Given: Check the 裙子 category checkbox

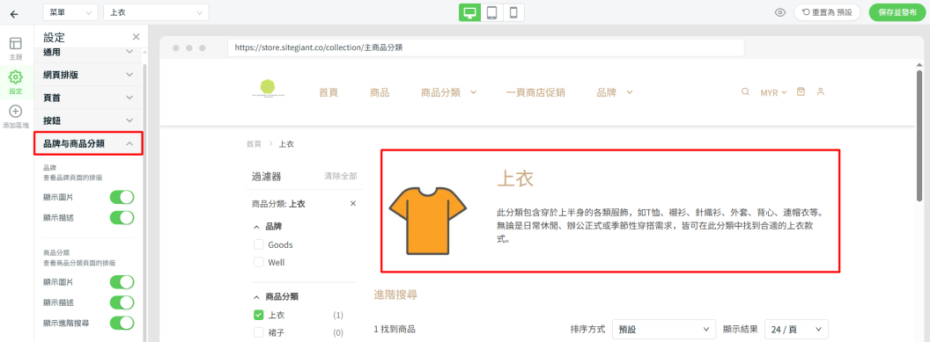Looking at the screenshot, I should (259, 332).
